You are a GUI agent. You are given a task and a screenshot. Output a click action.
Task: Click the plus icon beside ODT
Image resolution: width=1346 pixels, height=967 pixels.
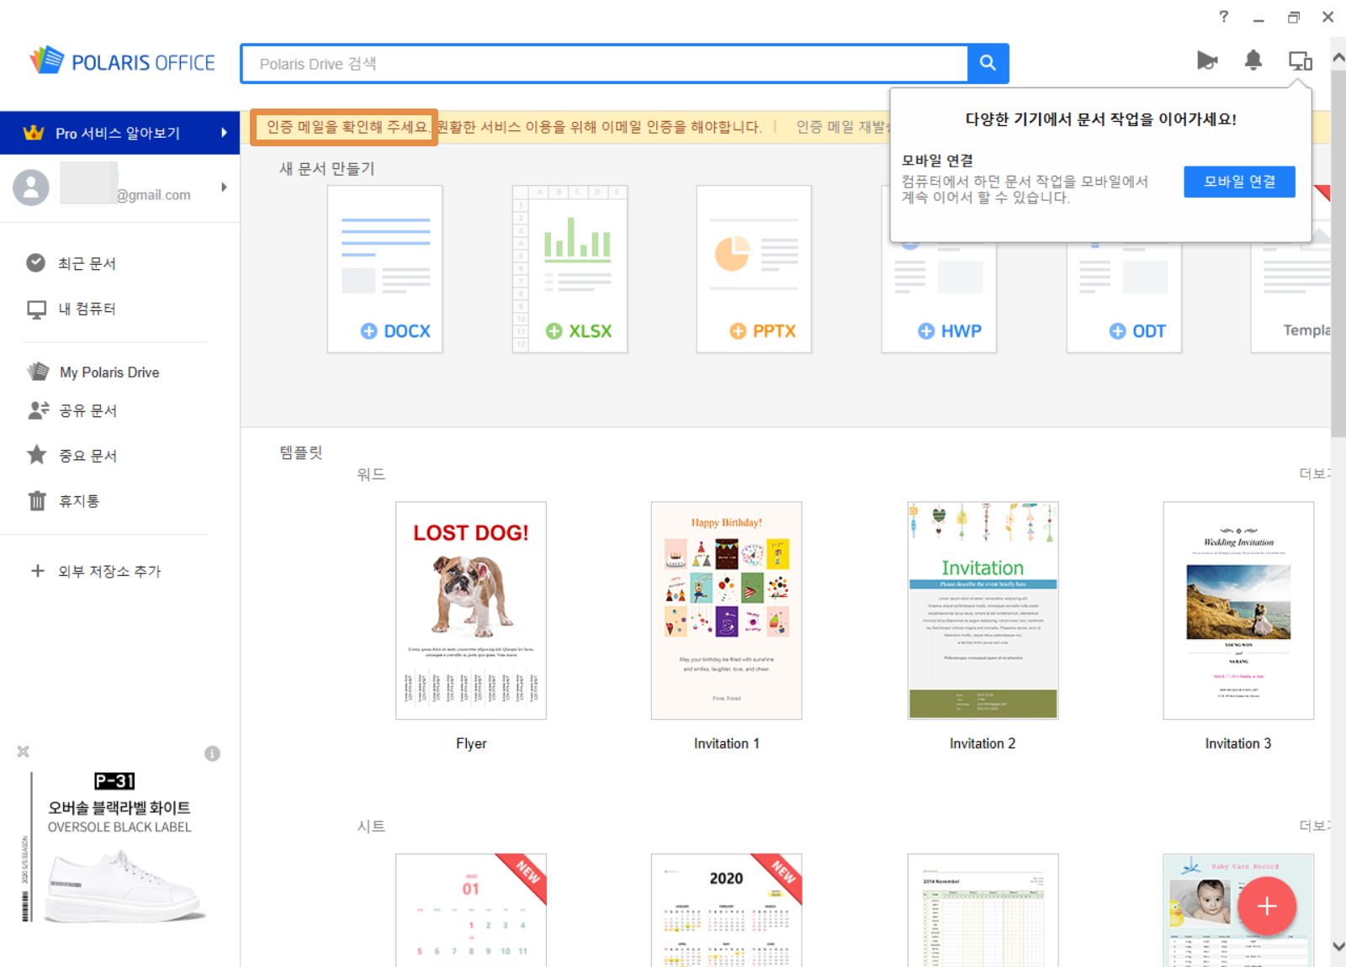1117,331
